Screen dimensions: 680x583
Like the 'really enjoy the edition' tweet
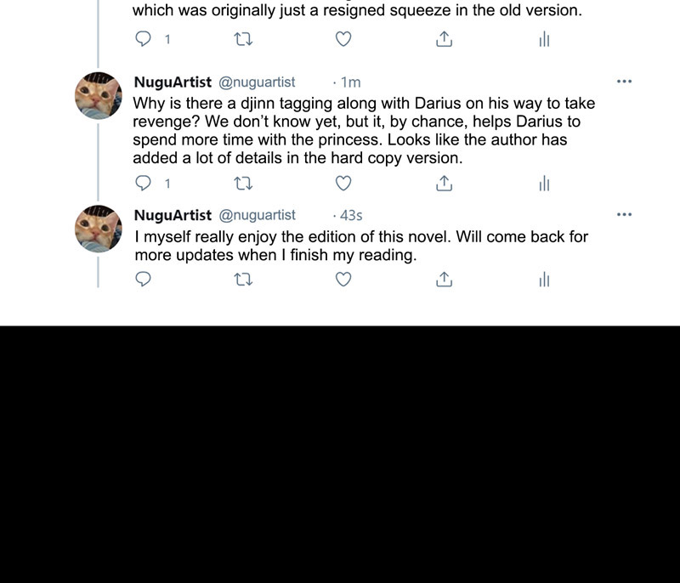click(x=343, y=280)
